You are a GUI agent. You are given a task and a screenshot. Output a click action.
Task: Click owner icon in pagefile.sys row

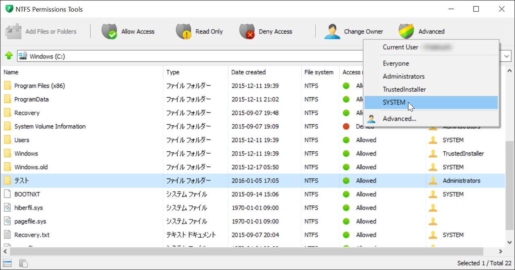pyautogui.click(x=433, y=221)
